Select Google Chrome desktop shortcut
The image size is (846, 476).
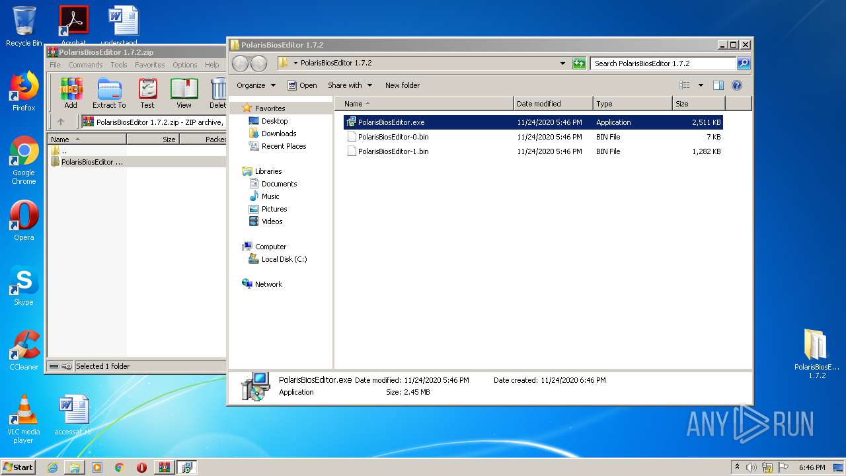(x=24, y=160)
